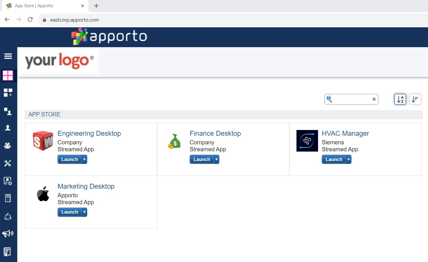Image resolution: width=428 pixels, height=262 pixels.
Task: Sort apps alphabetically A to Z
Action: click(400, 99)
